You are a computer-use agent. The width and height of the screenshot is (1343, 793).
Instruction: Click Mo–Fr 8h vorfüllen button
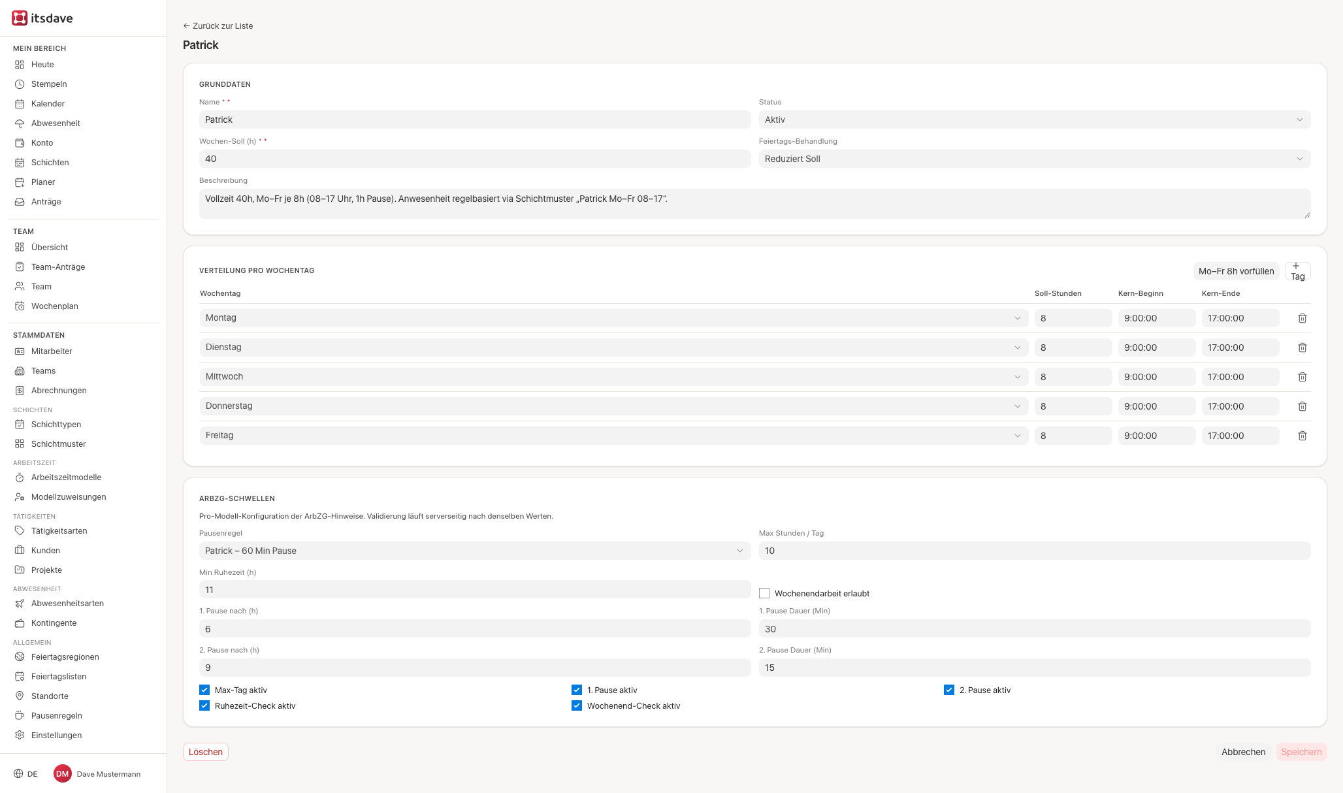(1236, 271)
